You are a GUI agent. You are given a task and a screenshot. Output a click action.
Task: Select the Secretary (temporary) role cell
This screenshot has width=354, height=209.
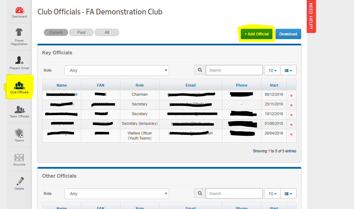point(139,124)
